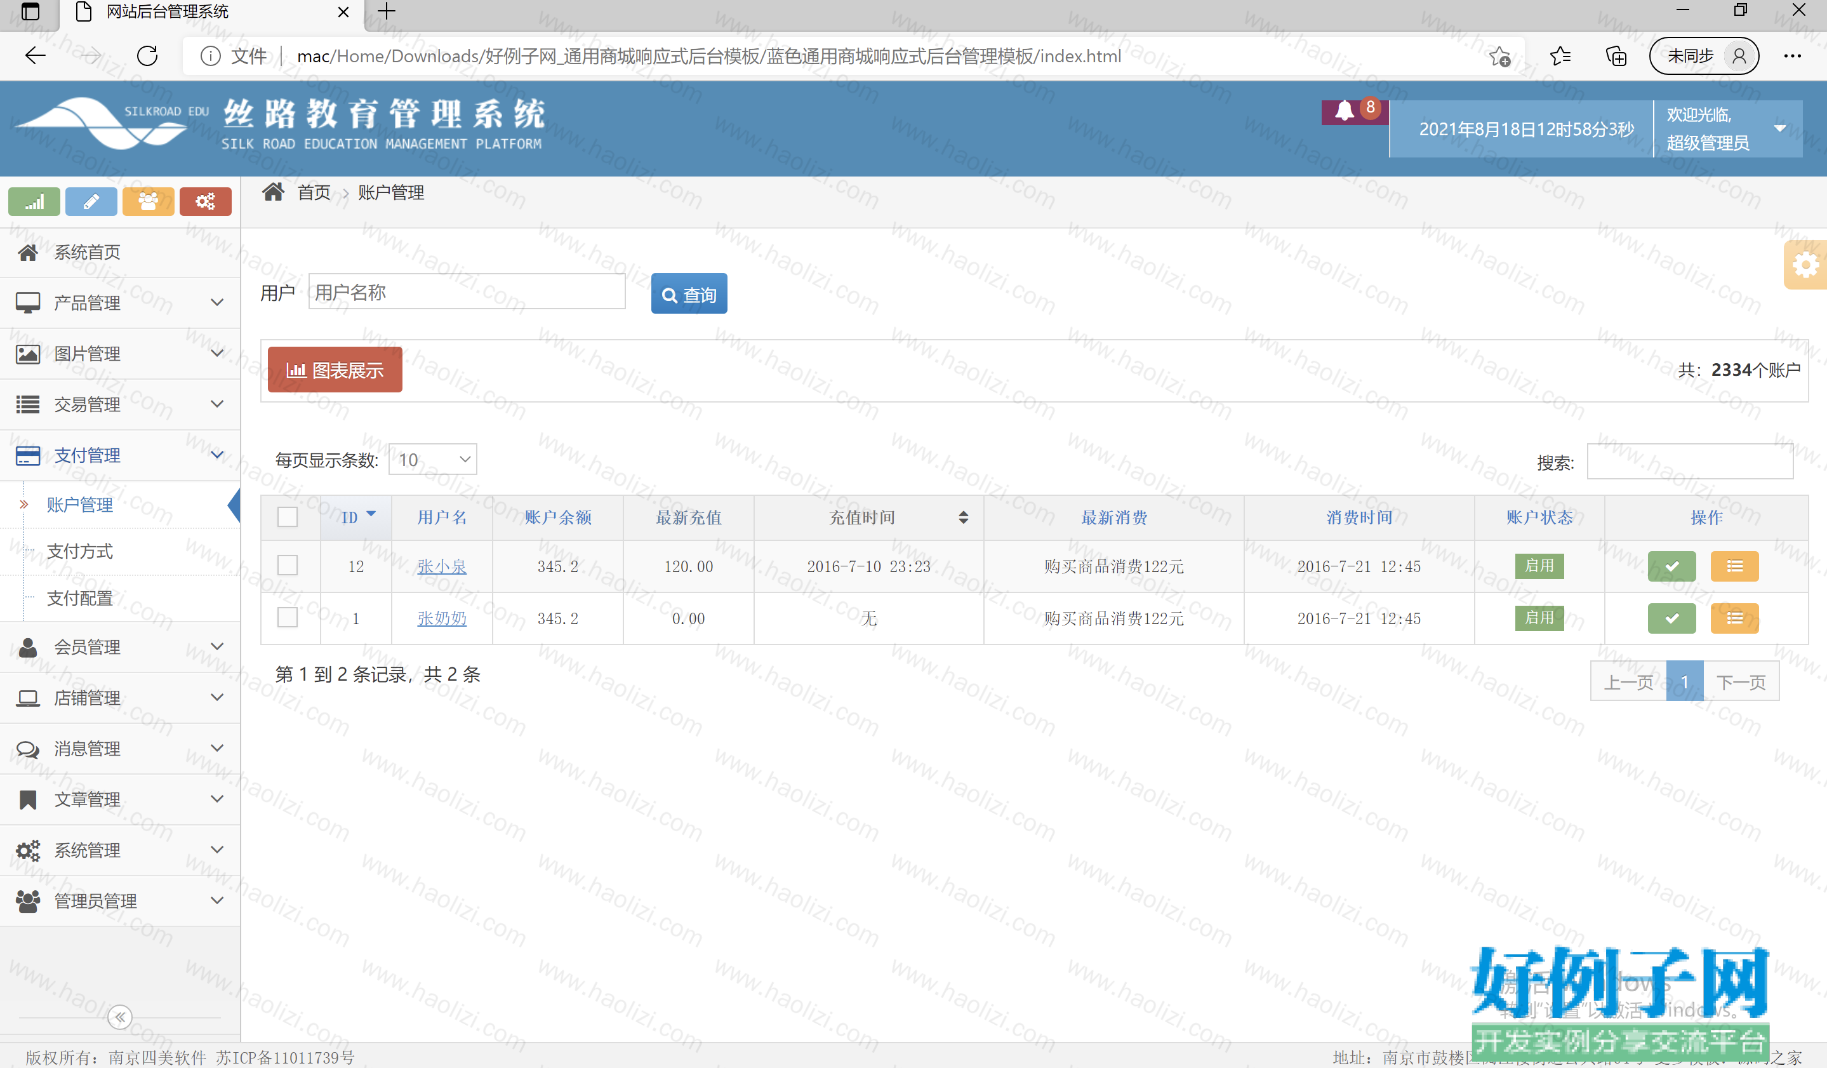Focus the 用户名称 input field
The width and height of the screenshot is (1827, 1068).
(467, 291)
